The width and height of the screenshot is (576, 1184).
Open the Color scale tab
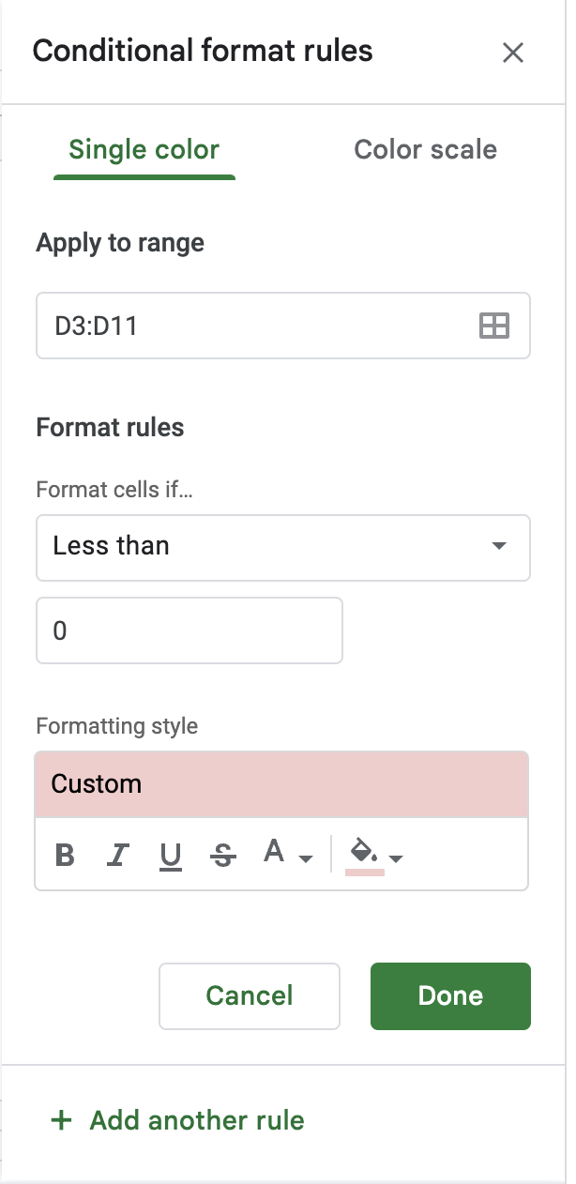pyautogui.click(x=425, y=150)
